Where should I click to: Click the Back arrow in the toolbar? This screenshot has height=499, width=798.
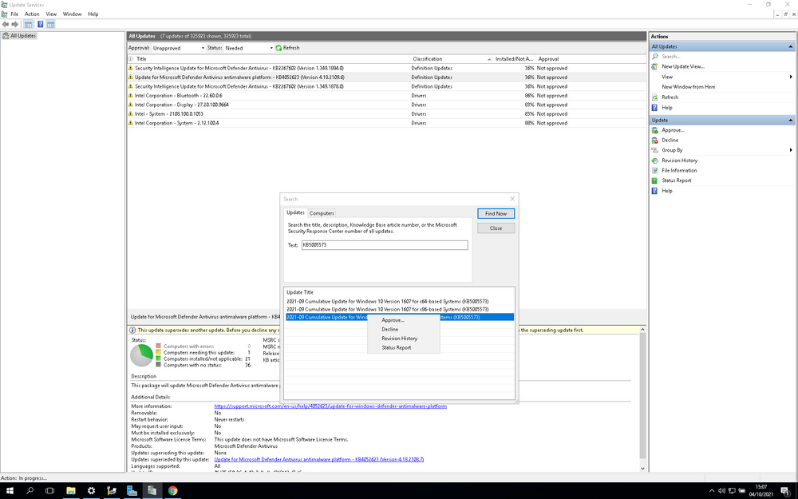click(x=5, y=25)
